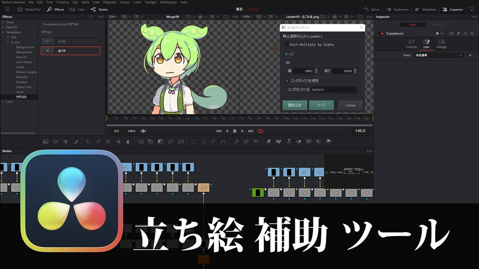Add Brightness Contrast node with sun icon
Viewport: 479px width, 269px height.
(118, 141)
